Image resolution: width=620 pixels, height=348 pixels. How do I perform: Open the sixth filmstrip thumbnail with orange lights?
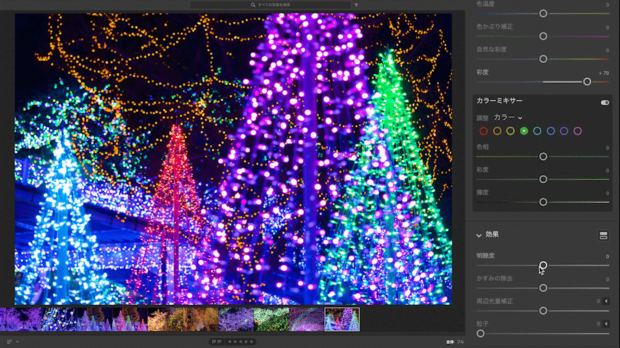pos(201,319)
